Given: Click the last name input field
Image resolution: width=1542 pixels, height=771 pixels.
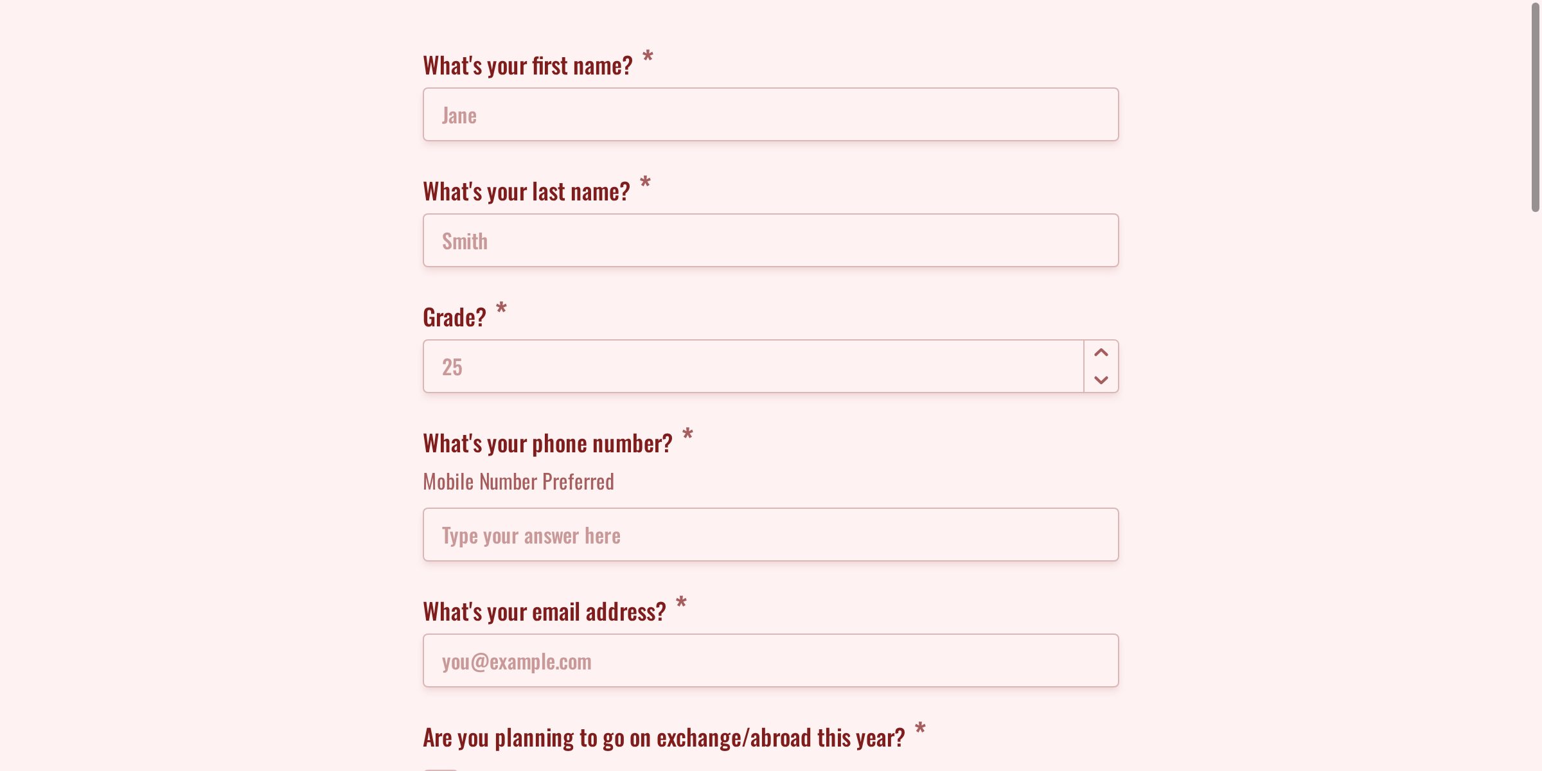Looking at the screenshot, I should (770, 241).
